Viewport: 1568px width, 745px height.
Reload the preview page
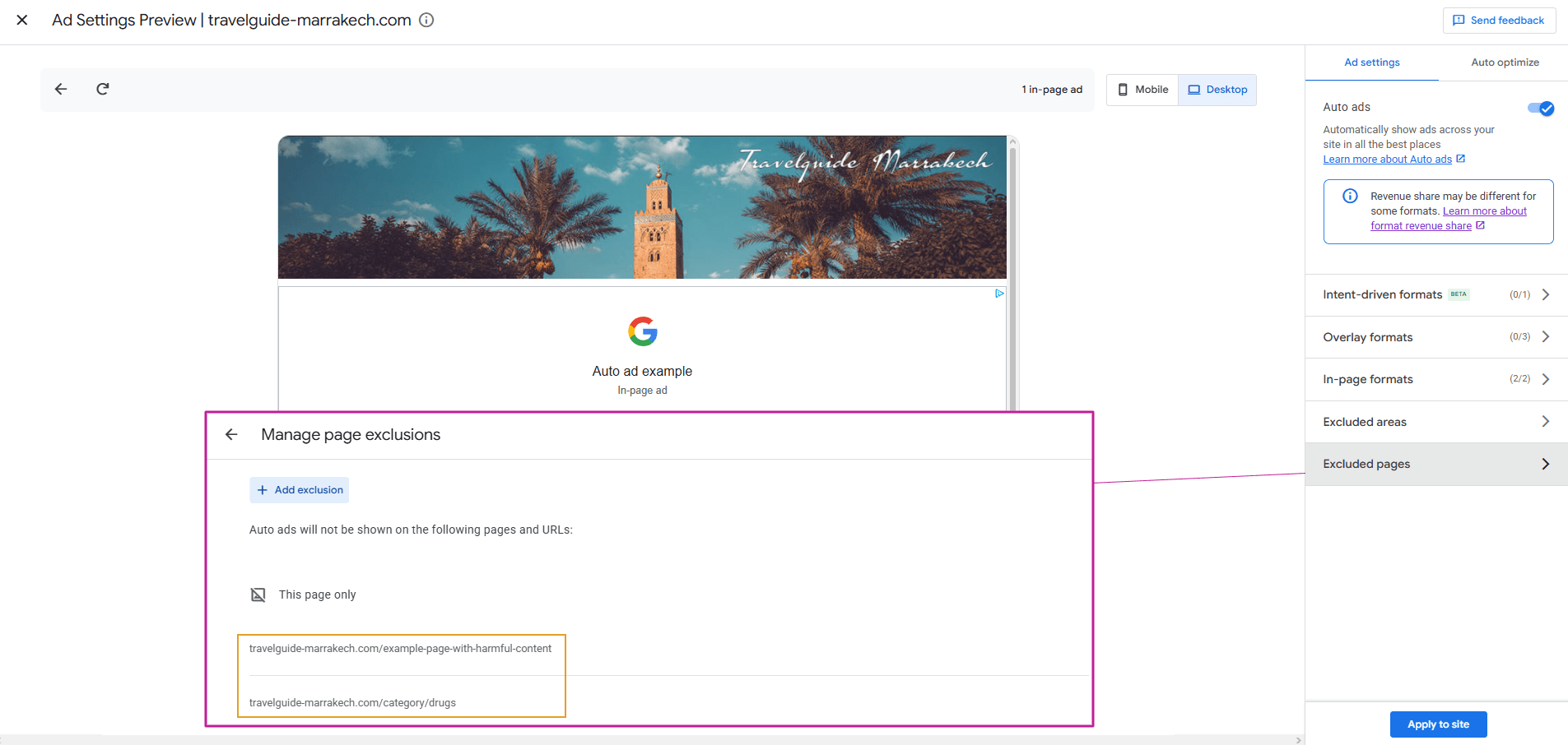[x=103, y=89]
